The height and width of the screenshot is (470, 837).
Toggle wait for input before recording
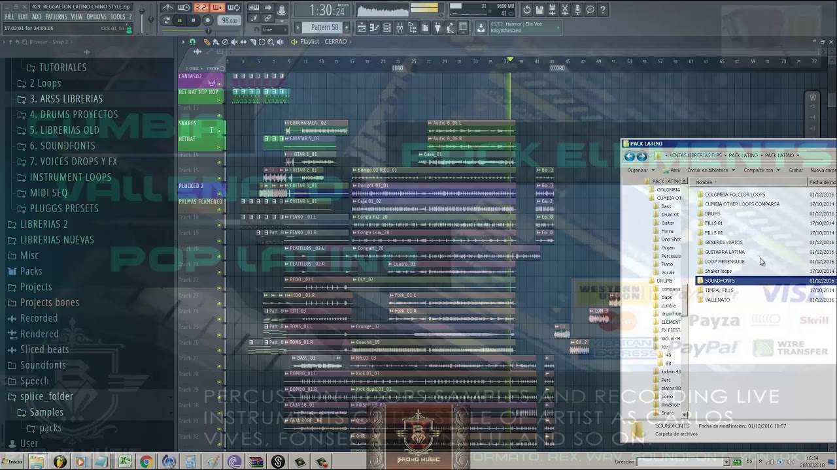[184, 8]
